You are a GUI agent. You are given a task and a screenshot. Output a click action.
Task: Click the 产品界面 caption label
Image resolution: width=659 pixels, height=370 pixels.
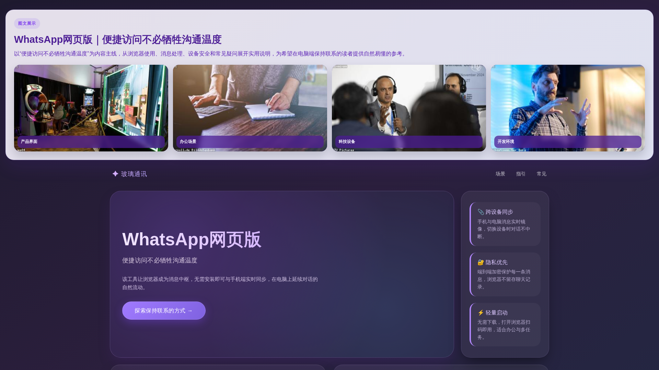91,142
